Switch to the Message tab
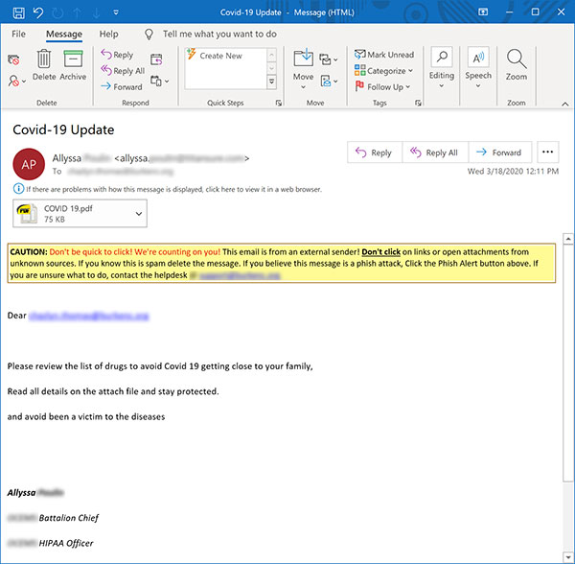The width and height of the screenshot is (575, 564). point(64,35)
